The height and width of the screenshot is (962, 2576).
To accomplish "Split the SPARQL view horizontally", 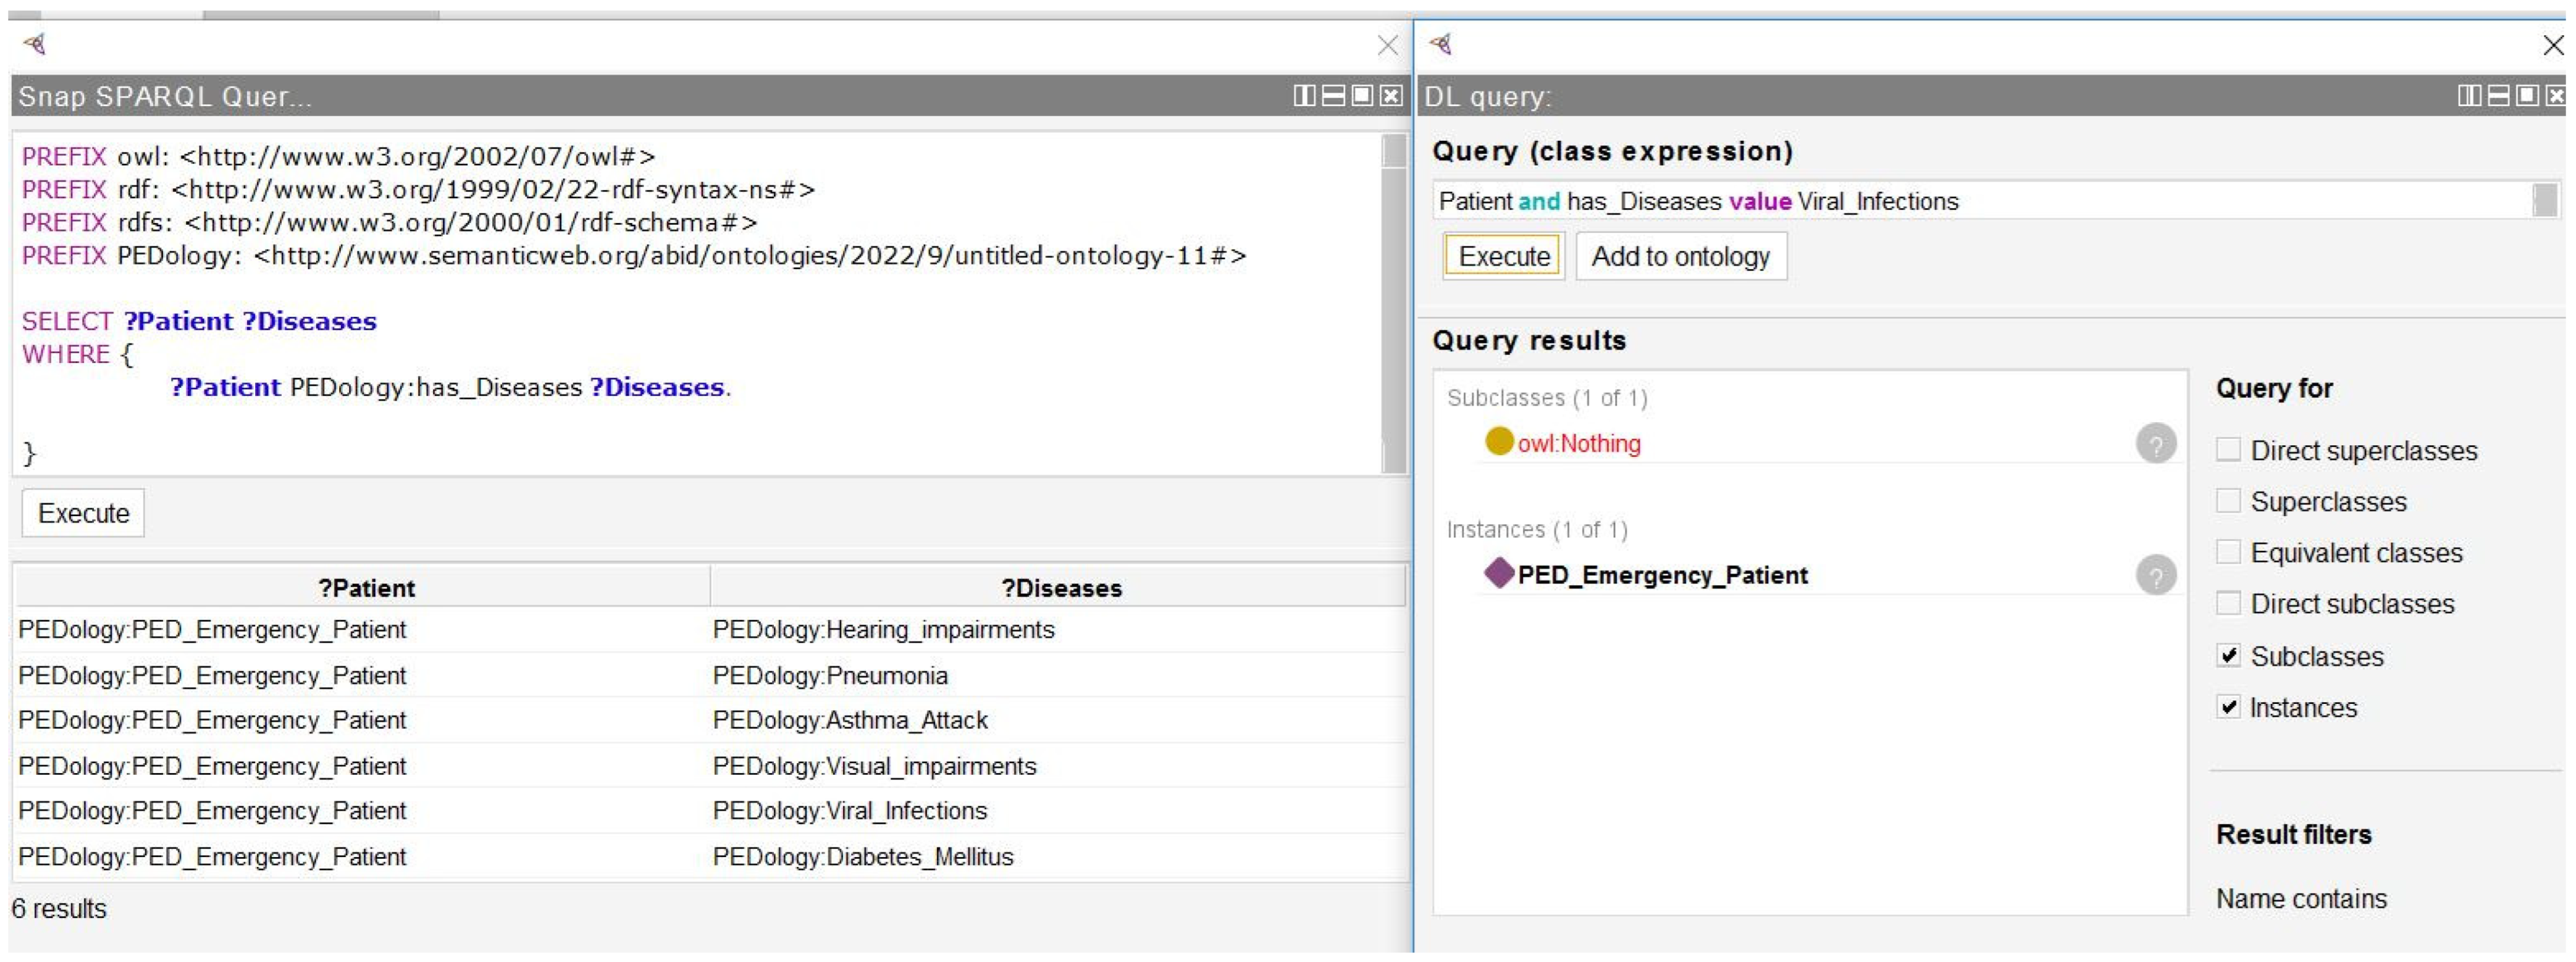I will (x=1333, y=96).
